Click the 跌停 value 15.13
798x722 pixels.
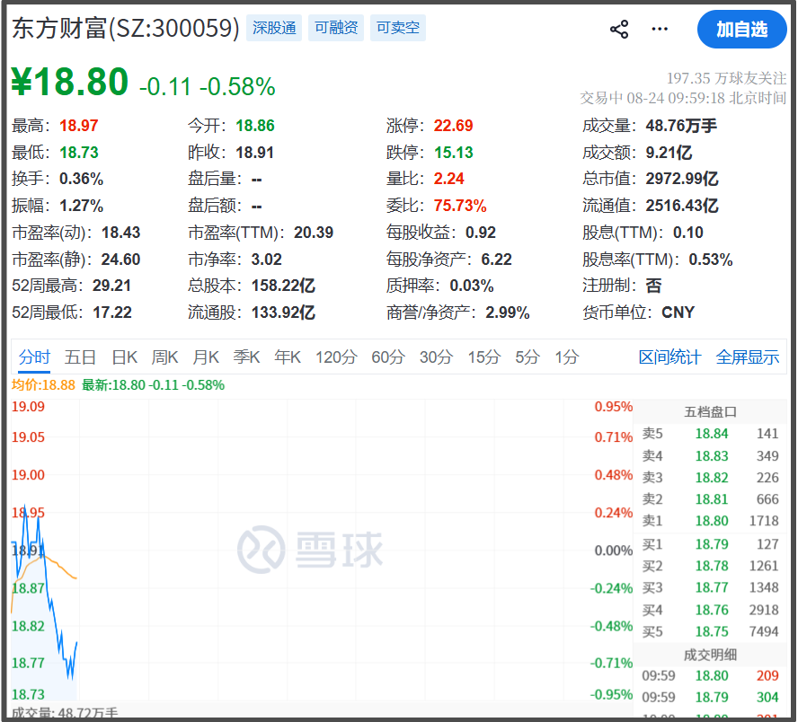[454, 153]
